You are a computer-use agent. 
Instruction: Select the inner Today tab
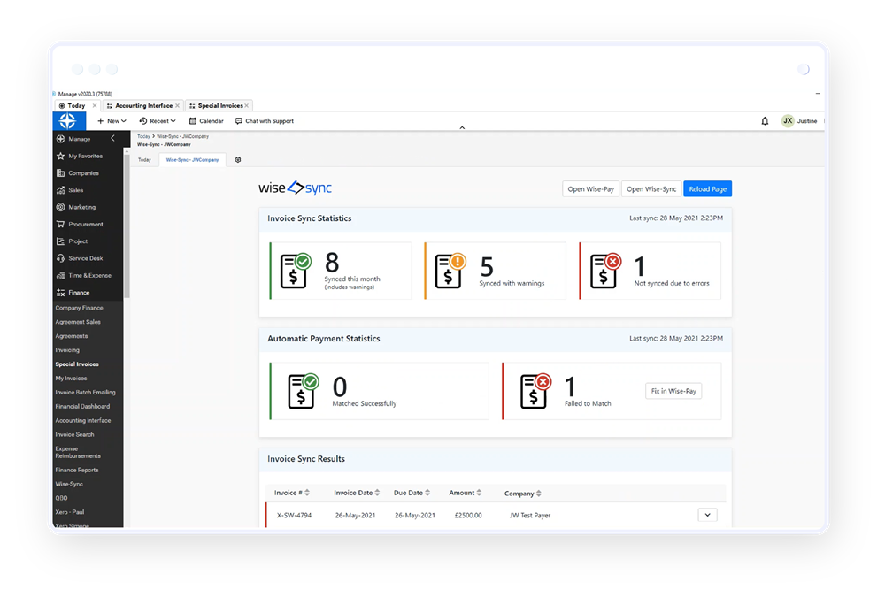(144, 160)
